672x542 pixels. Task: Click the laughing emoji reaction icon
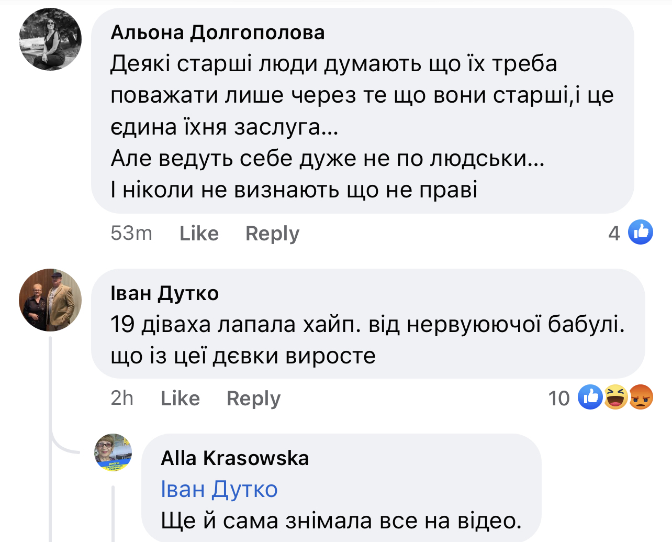(x=615, y=397)
